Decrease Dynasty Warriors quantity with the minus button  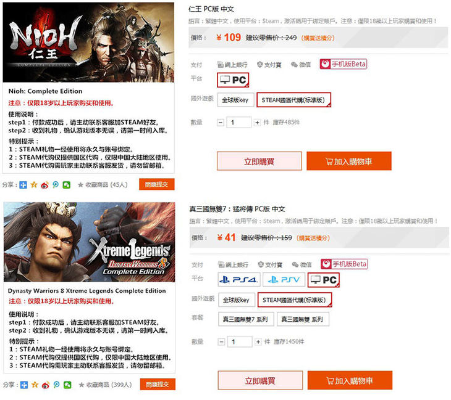coord(221,341)
